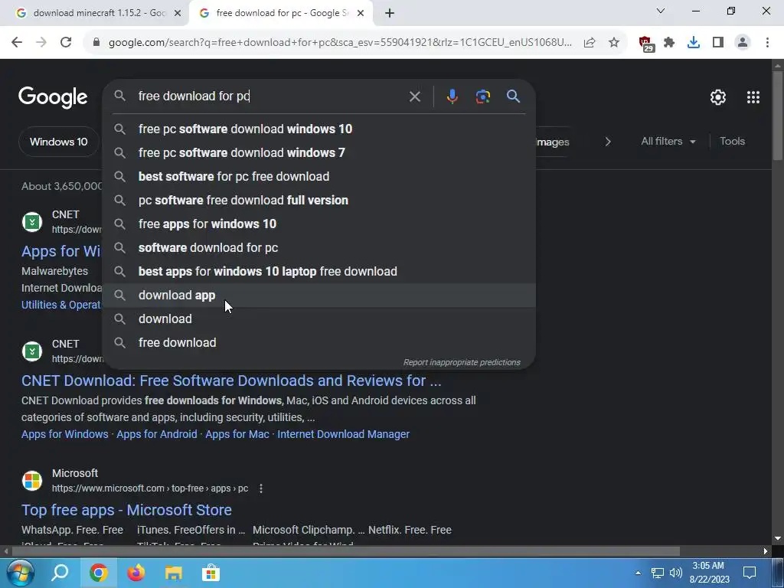The image size is (784, 588).
Task: Clear the search box with X
Action: pyautogui.click(x=414, y=96)
